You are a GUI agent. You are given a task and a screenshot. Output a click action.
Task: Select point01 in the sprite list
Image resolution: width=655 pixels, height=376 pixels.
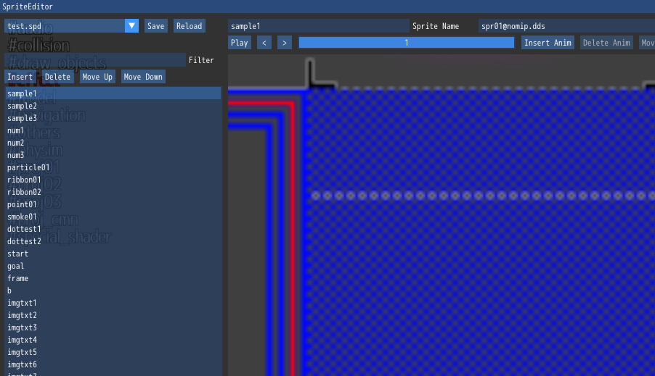click(113, 204)
